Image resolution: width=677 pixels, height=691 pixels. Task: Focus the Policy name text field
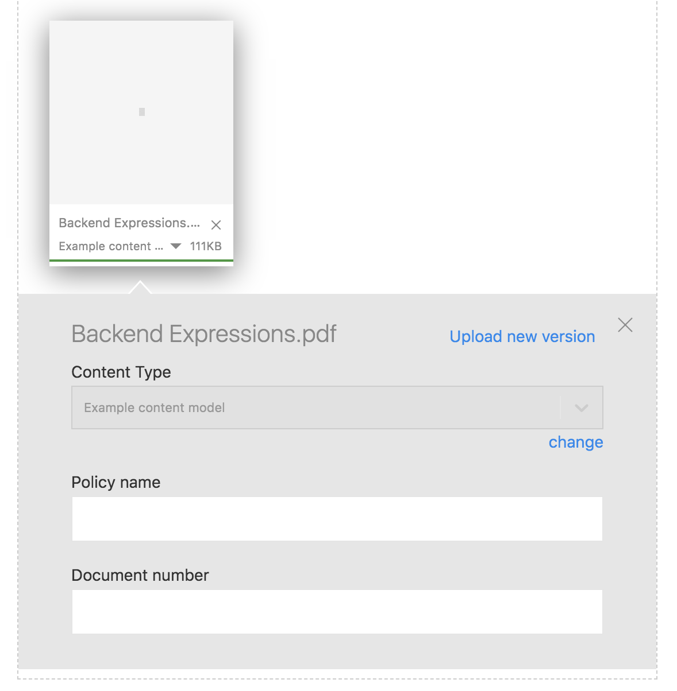click(337, 519)
